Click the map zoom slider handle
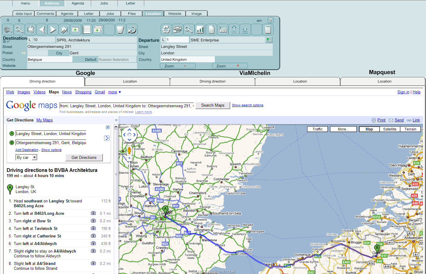Image resolution: width=426 pixels, height=274 pixels. [129, 189]
